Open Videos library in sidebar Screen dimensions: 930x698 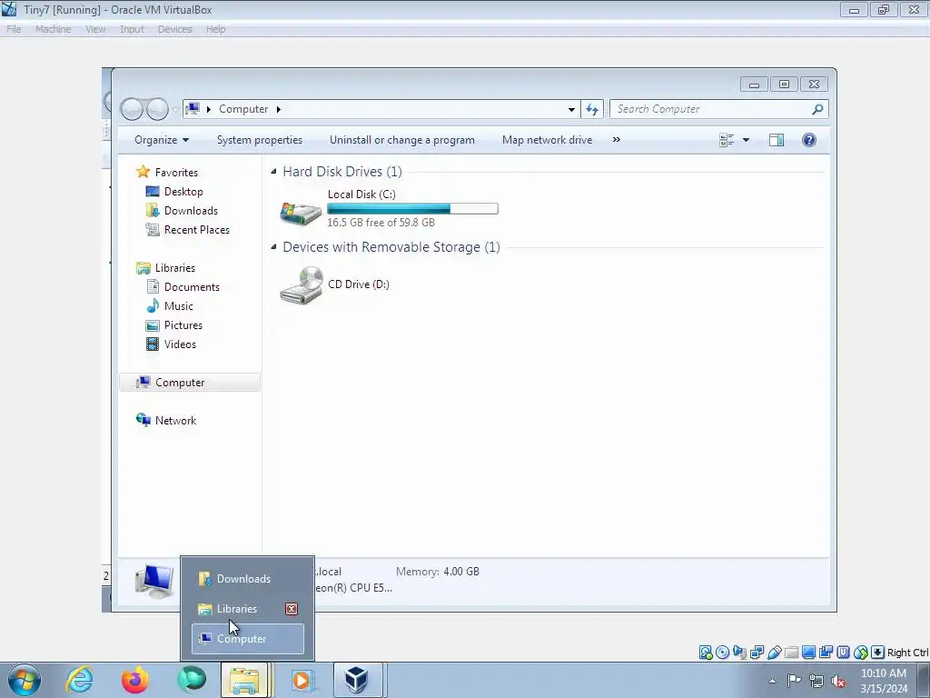pyautogui.click(x=179, y=344)
